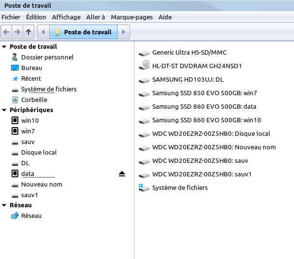Image resolution: width=294 pixels, height=259 pixels.
Task: Click the Récent star icon
Action: coord(15,78)
